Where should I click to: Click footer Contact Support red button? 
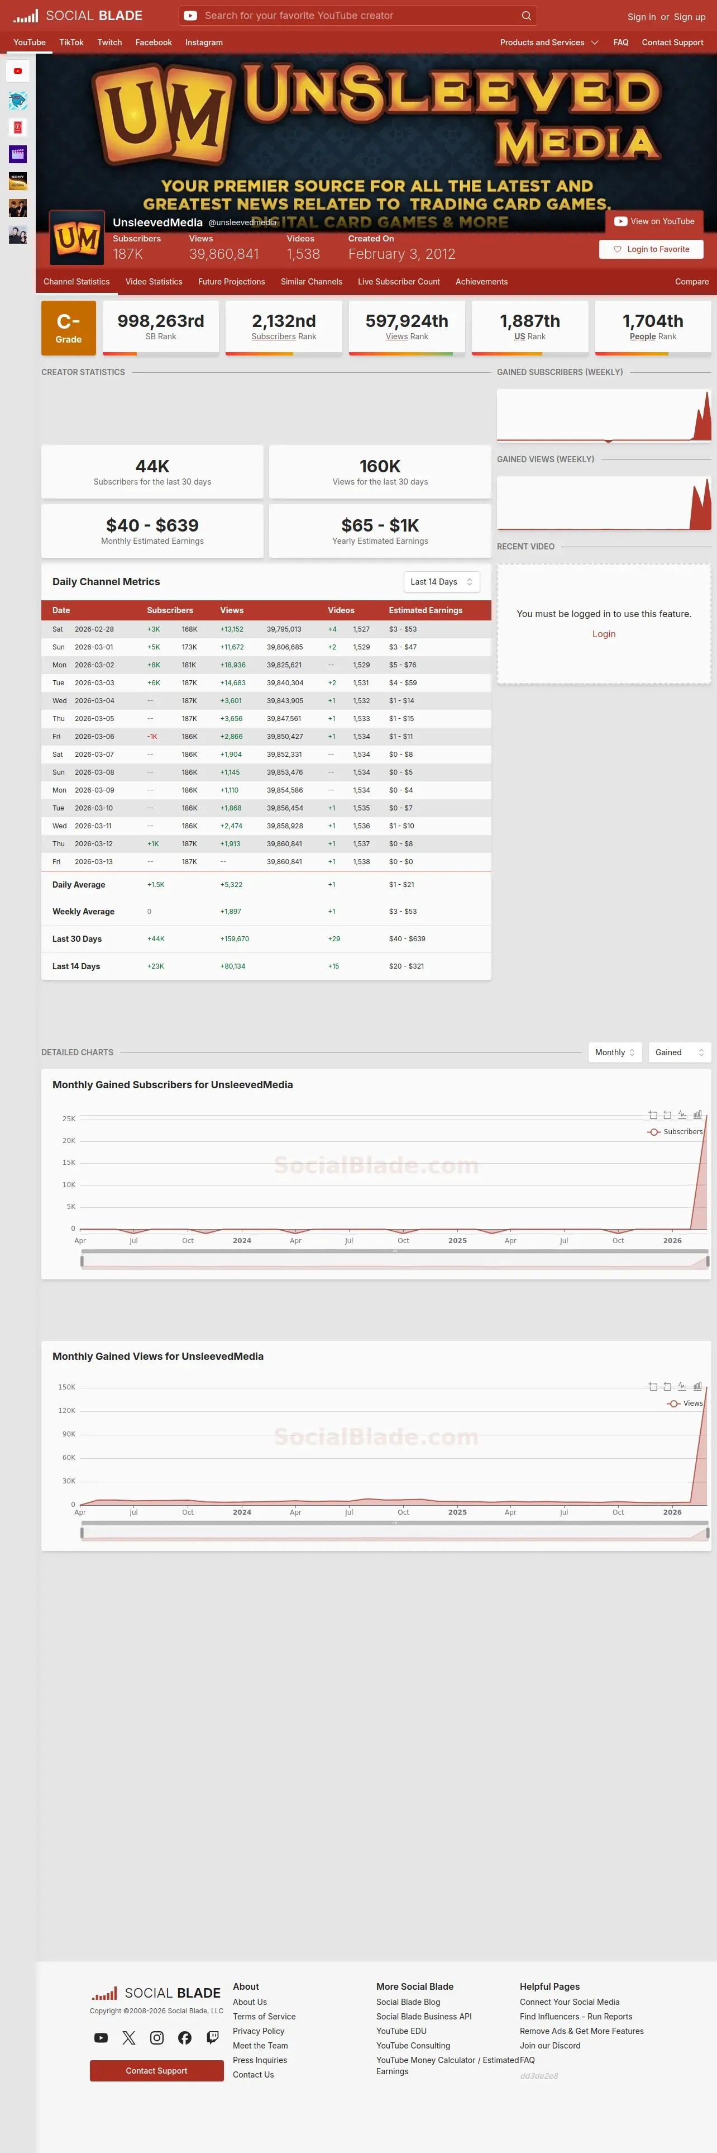pos(157,2070)
